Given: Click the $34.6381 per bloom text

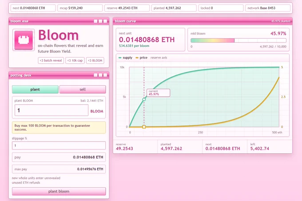Looking at the screenshot, I should click(134, 46).
